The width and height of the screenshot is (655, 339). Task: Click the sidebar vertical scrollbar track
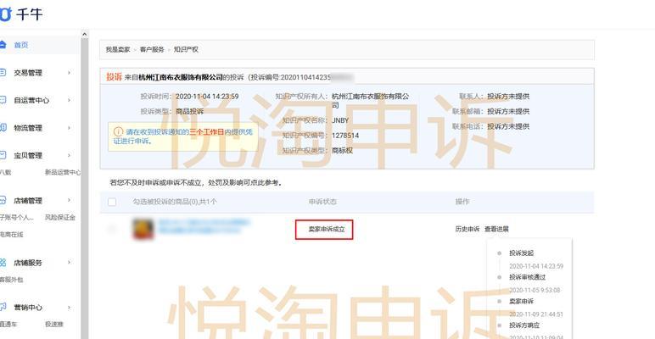[x=84, y=188]
